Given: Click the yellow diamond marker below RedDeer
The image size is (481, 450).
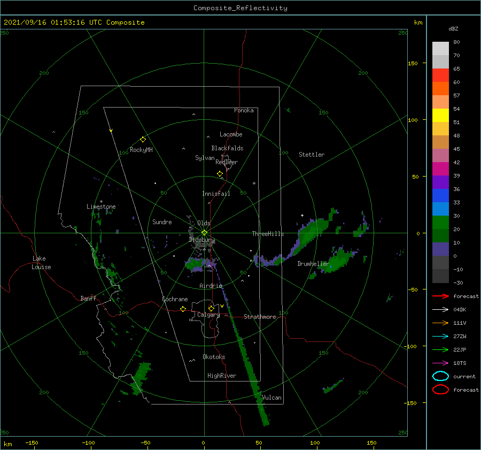Looking at the screenshot, I should coord(220,173).
